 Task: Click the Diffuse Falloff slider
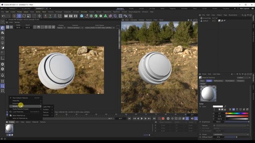[237, 137]
